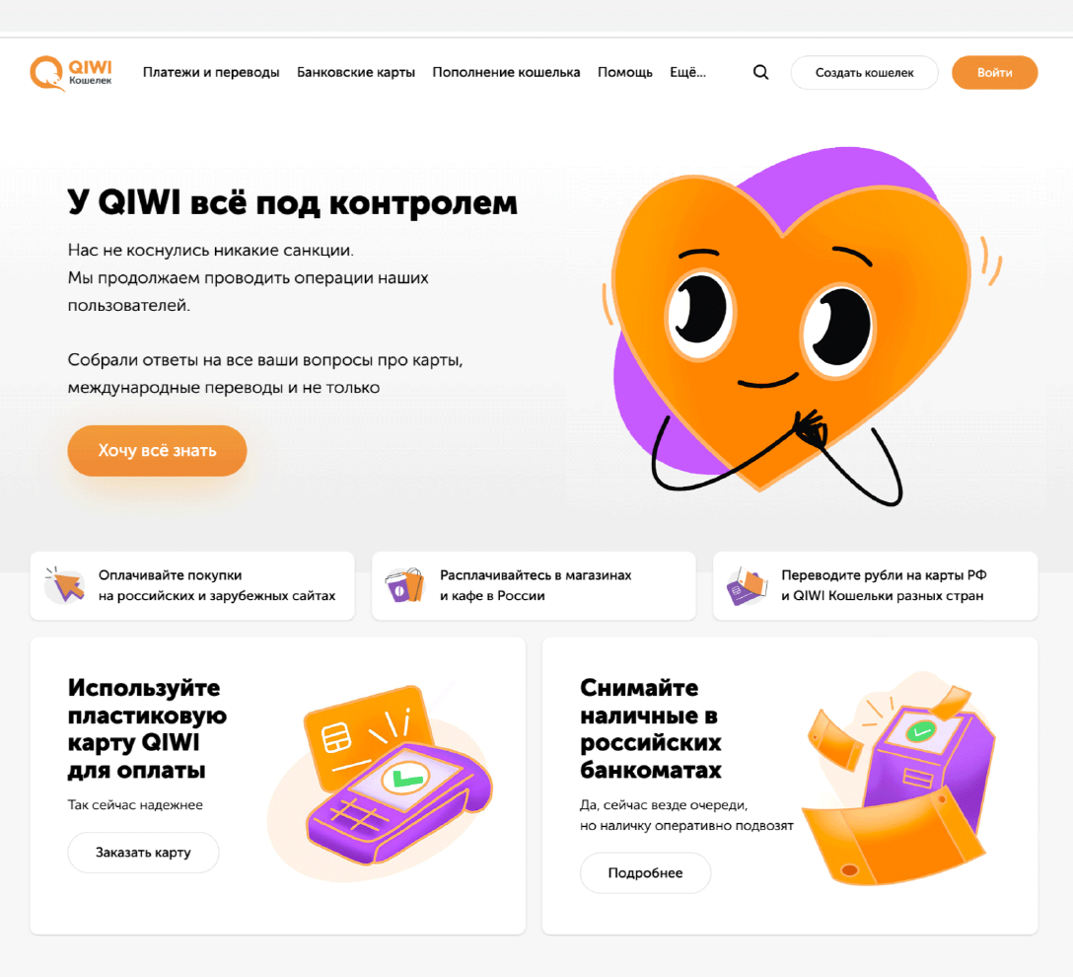Open the Переводите рубли на карты РФ card
Image resolution: width=1073 pixels, height=977 pixels.
875,586
